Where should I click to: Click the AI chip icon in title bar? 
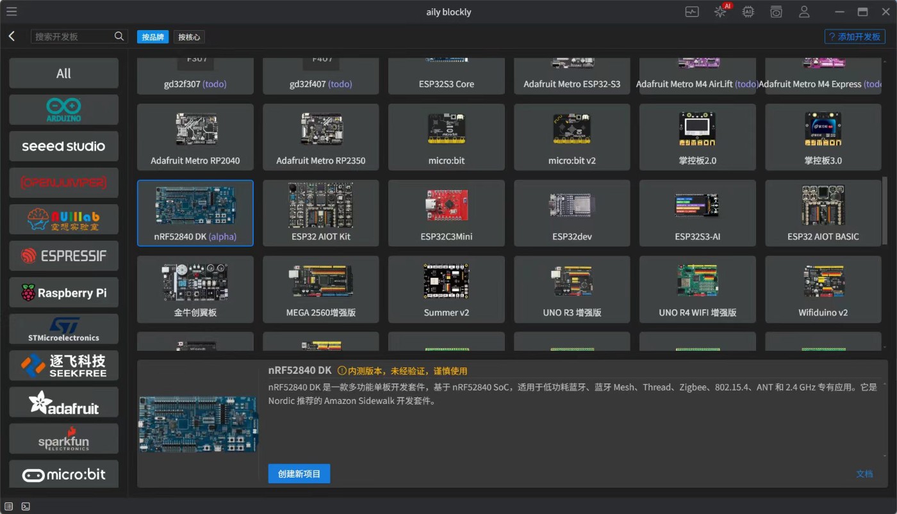coord(748,12)
